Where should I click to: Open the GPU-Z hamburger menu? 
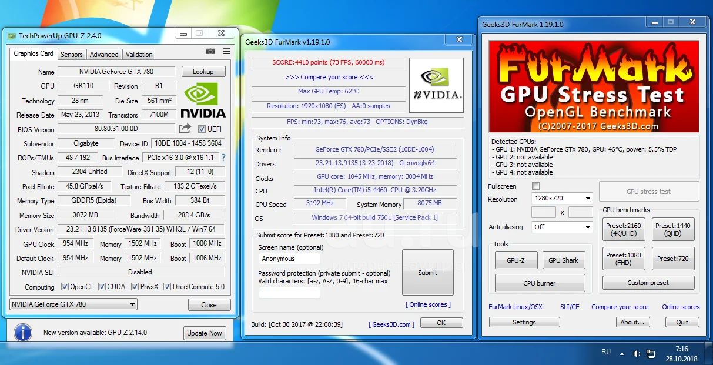pos(226,52)
